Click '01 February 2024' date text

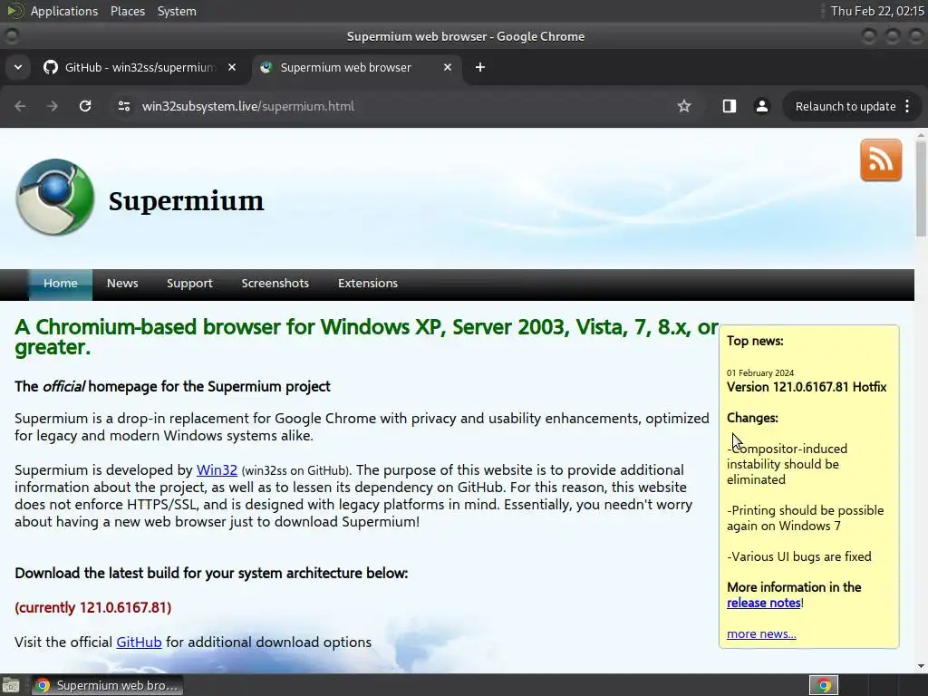point(760,372)
